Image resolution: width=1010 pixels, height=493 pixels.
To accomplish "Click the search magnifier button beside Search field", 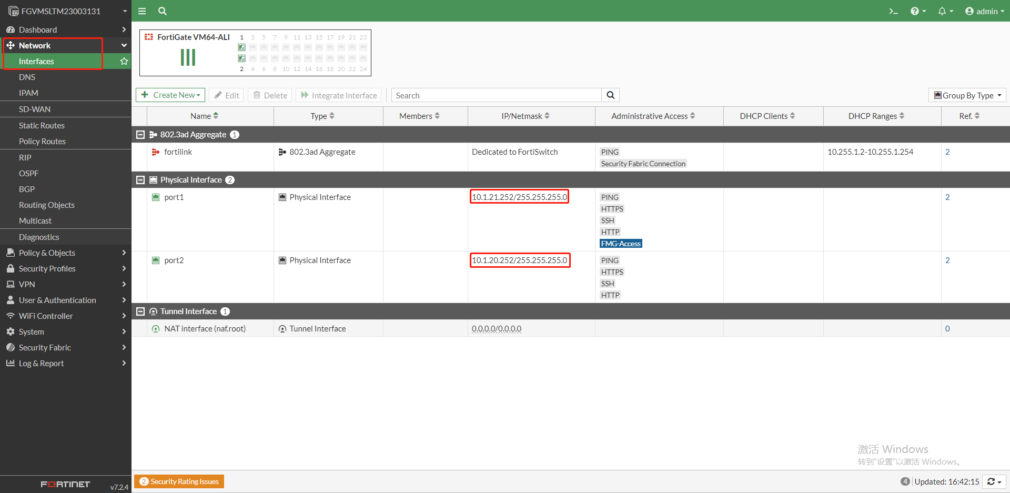I will pyautogui.click(x=610, y=95).
